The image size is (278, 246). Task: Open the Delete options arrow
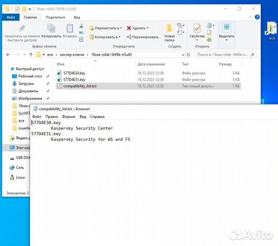147,28
